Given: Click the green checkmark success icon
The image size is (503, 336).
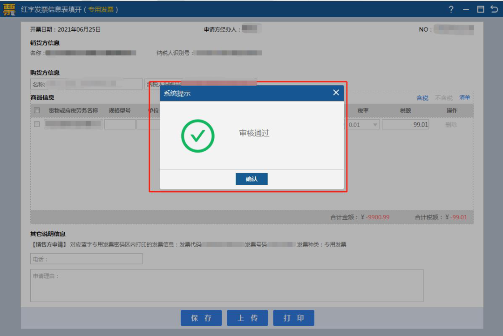Looking at the screenshot, I should pos(197,136).
